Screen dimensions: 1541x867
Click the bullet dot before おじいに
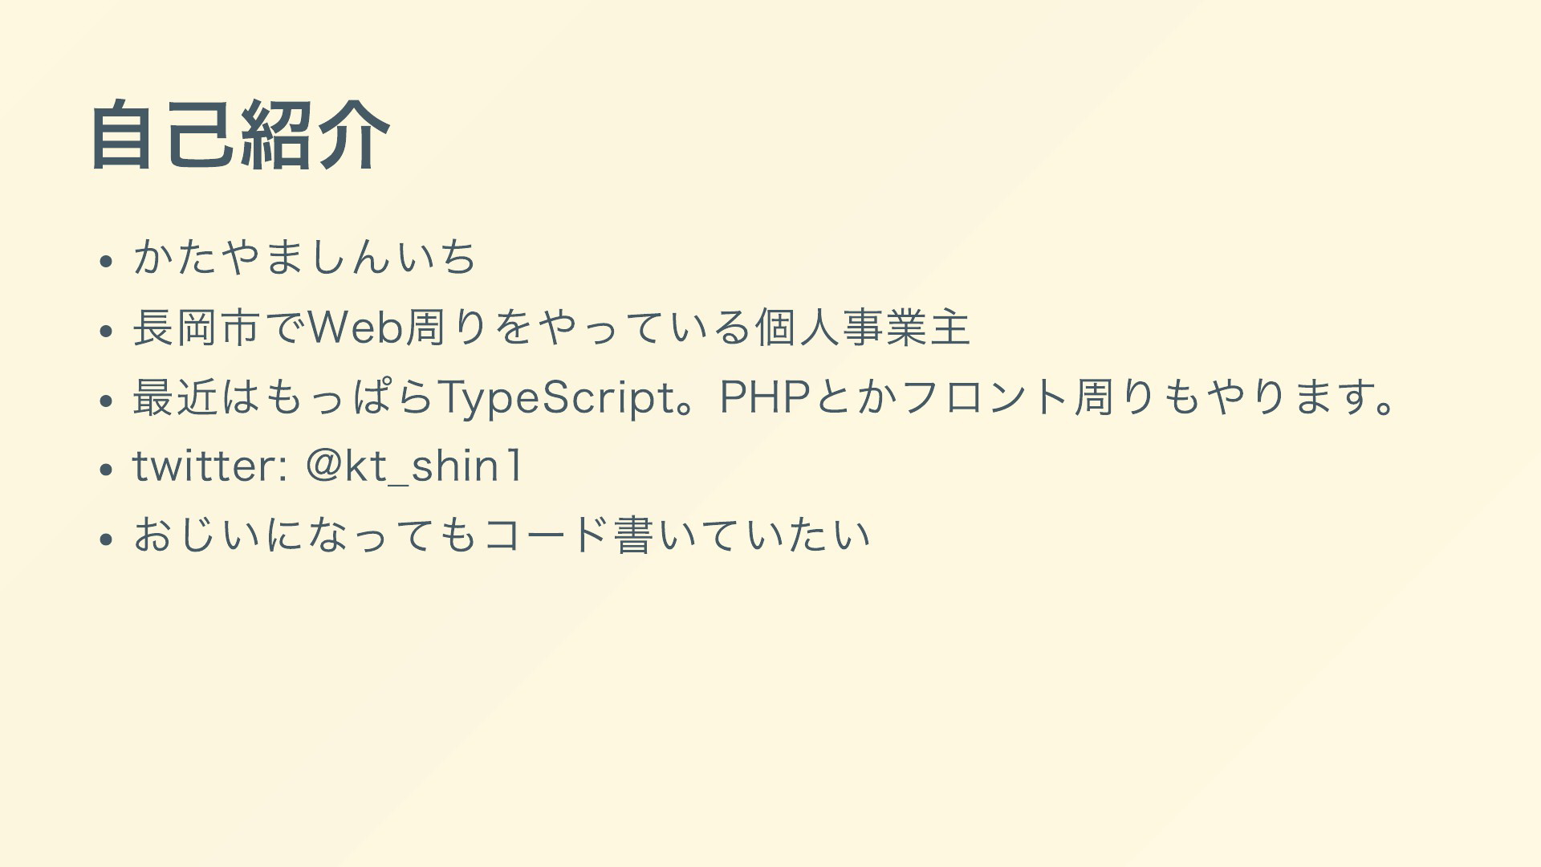[x=105, y=539]
